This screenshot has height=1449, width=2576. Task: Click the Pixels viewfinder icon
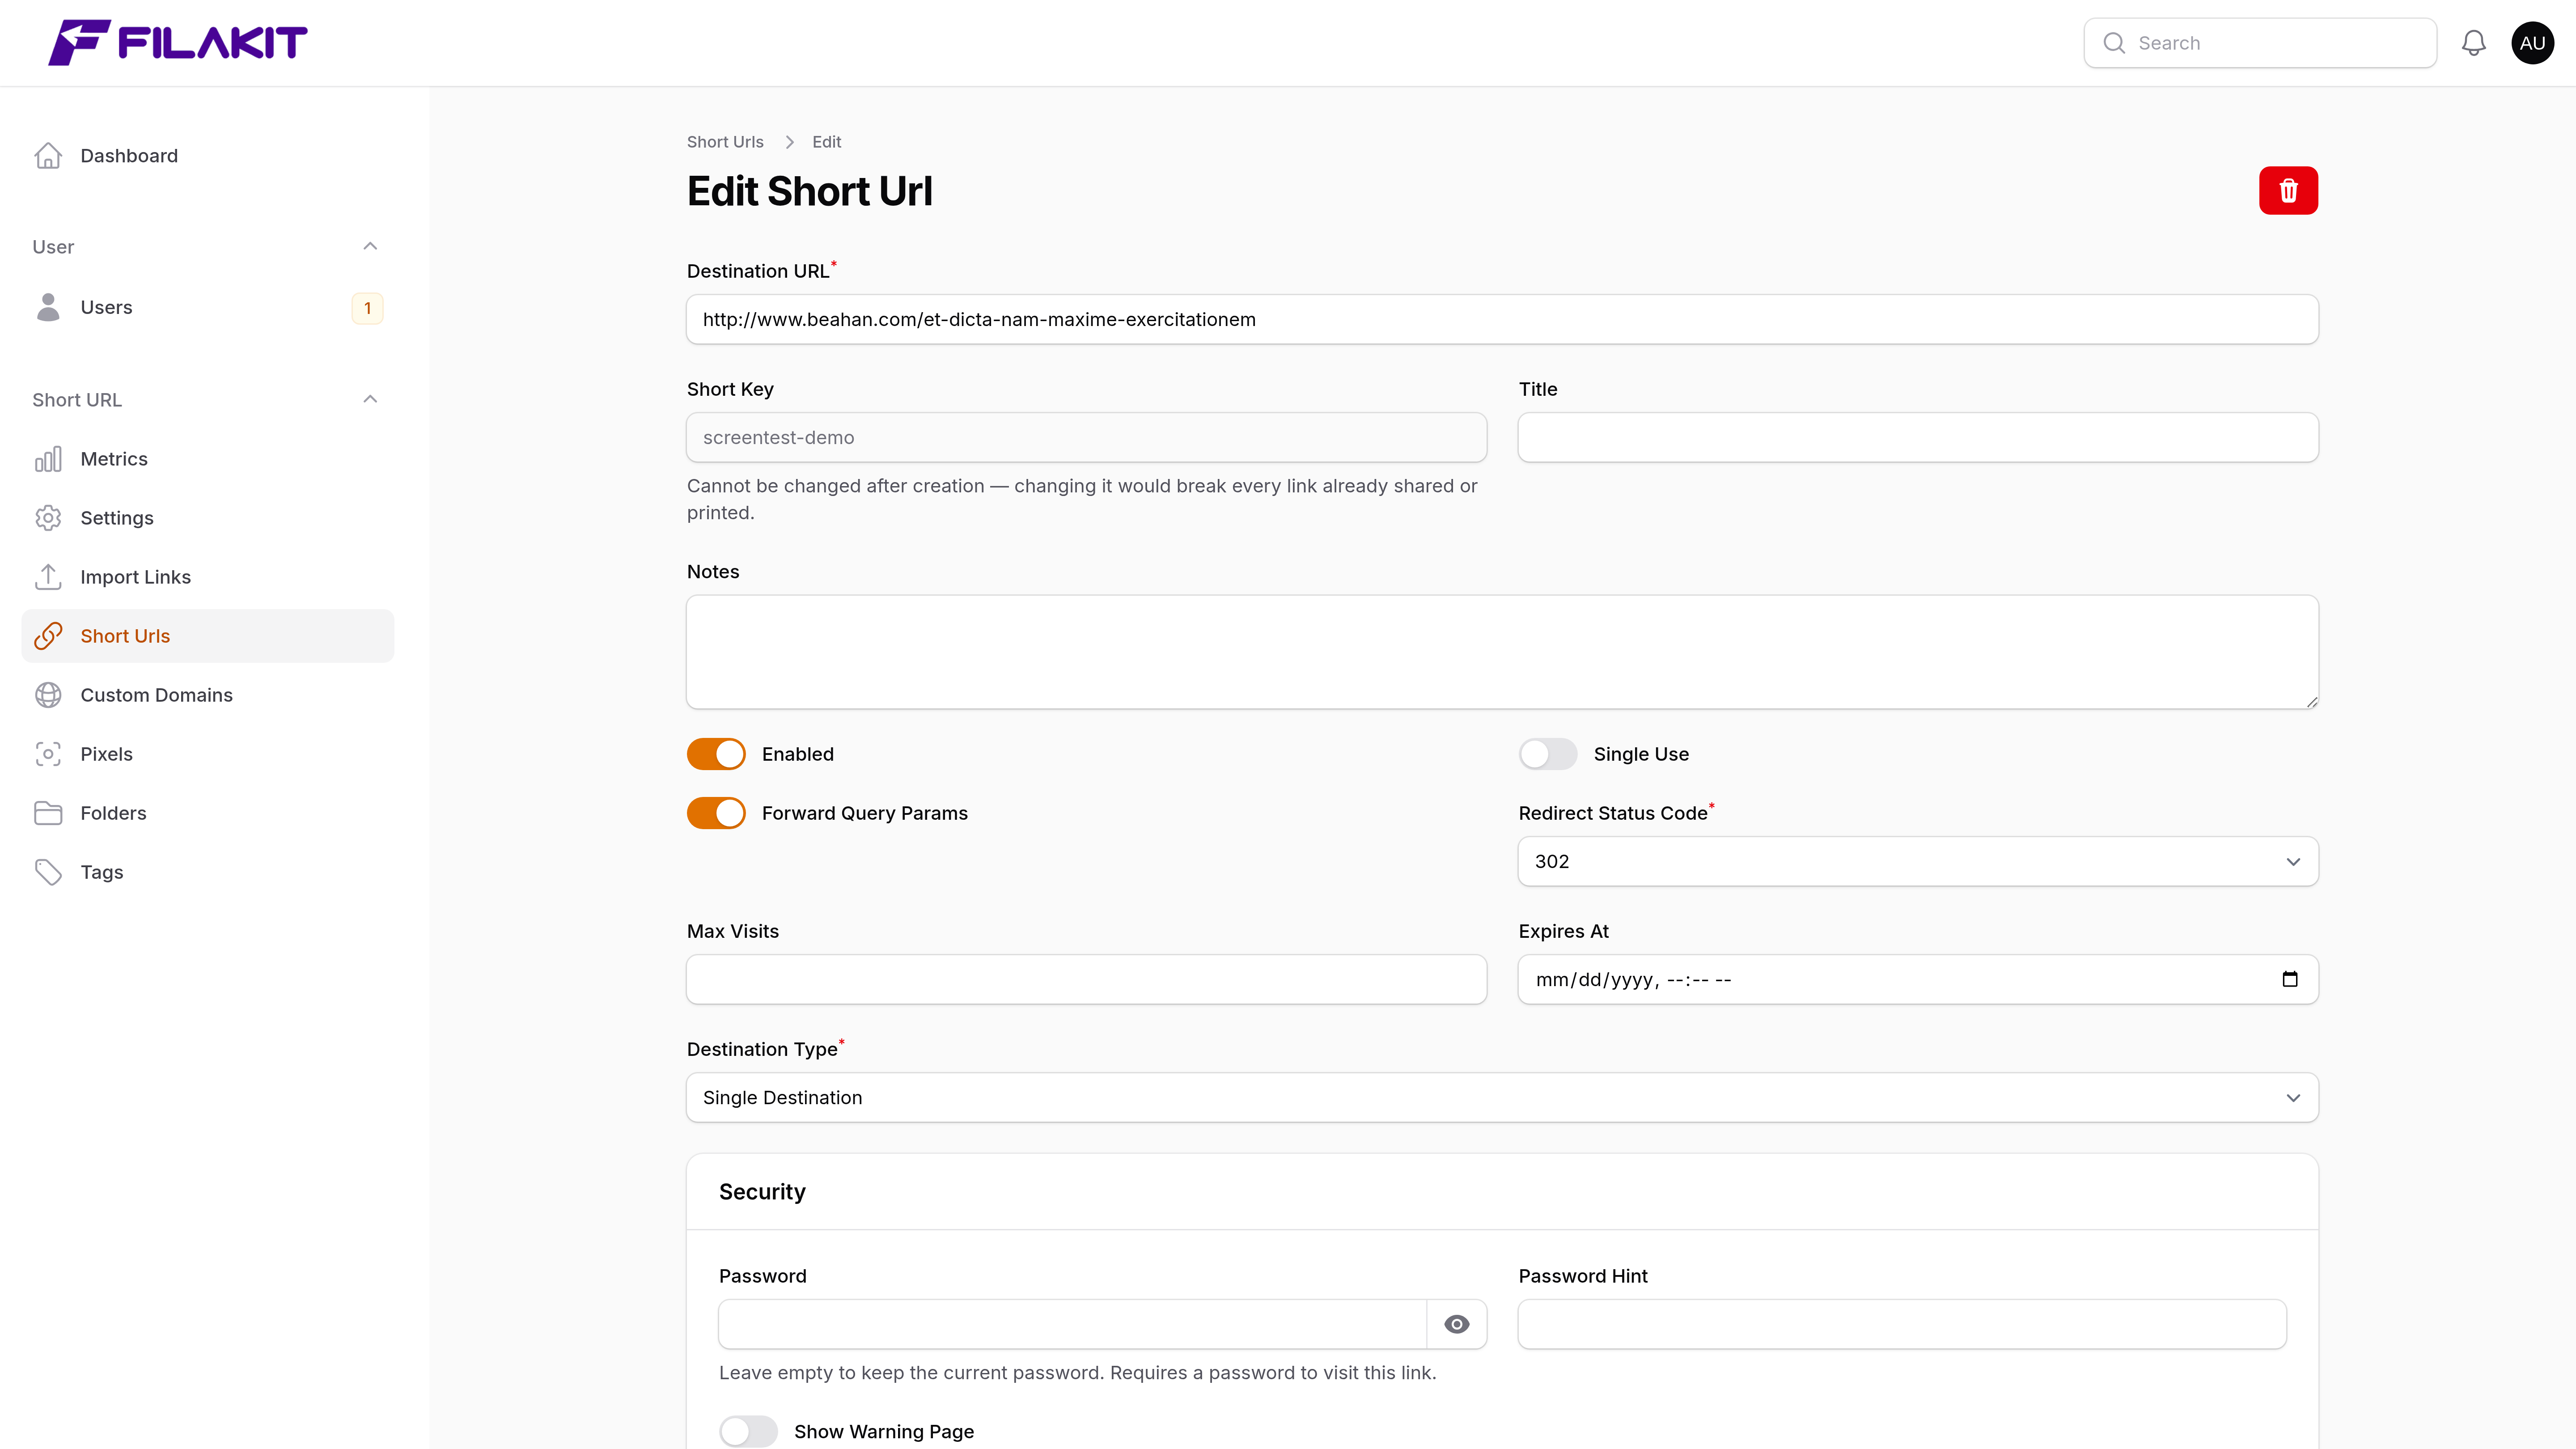coord(48,754)
